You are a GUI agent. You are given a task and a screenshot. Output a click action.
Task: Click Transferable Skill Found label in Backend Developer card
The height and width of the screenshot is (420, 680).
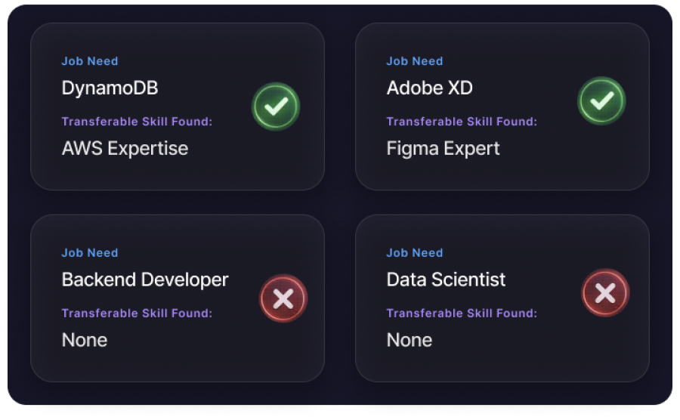coord(137,313)
